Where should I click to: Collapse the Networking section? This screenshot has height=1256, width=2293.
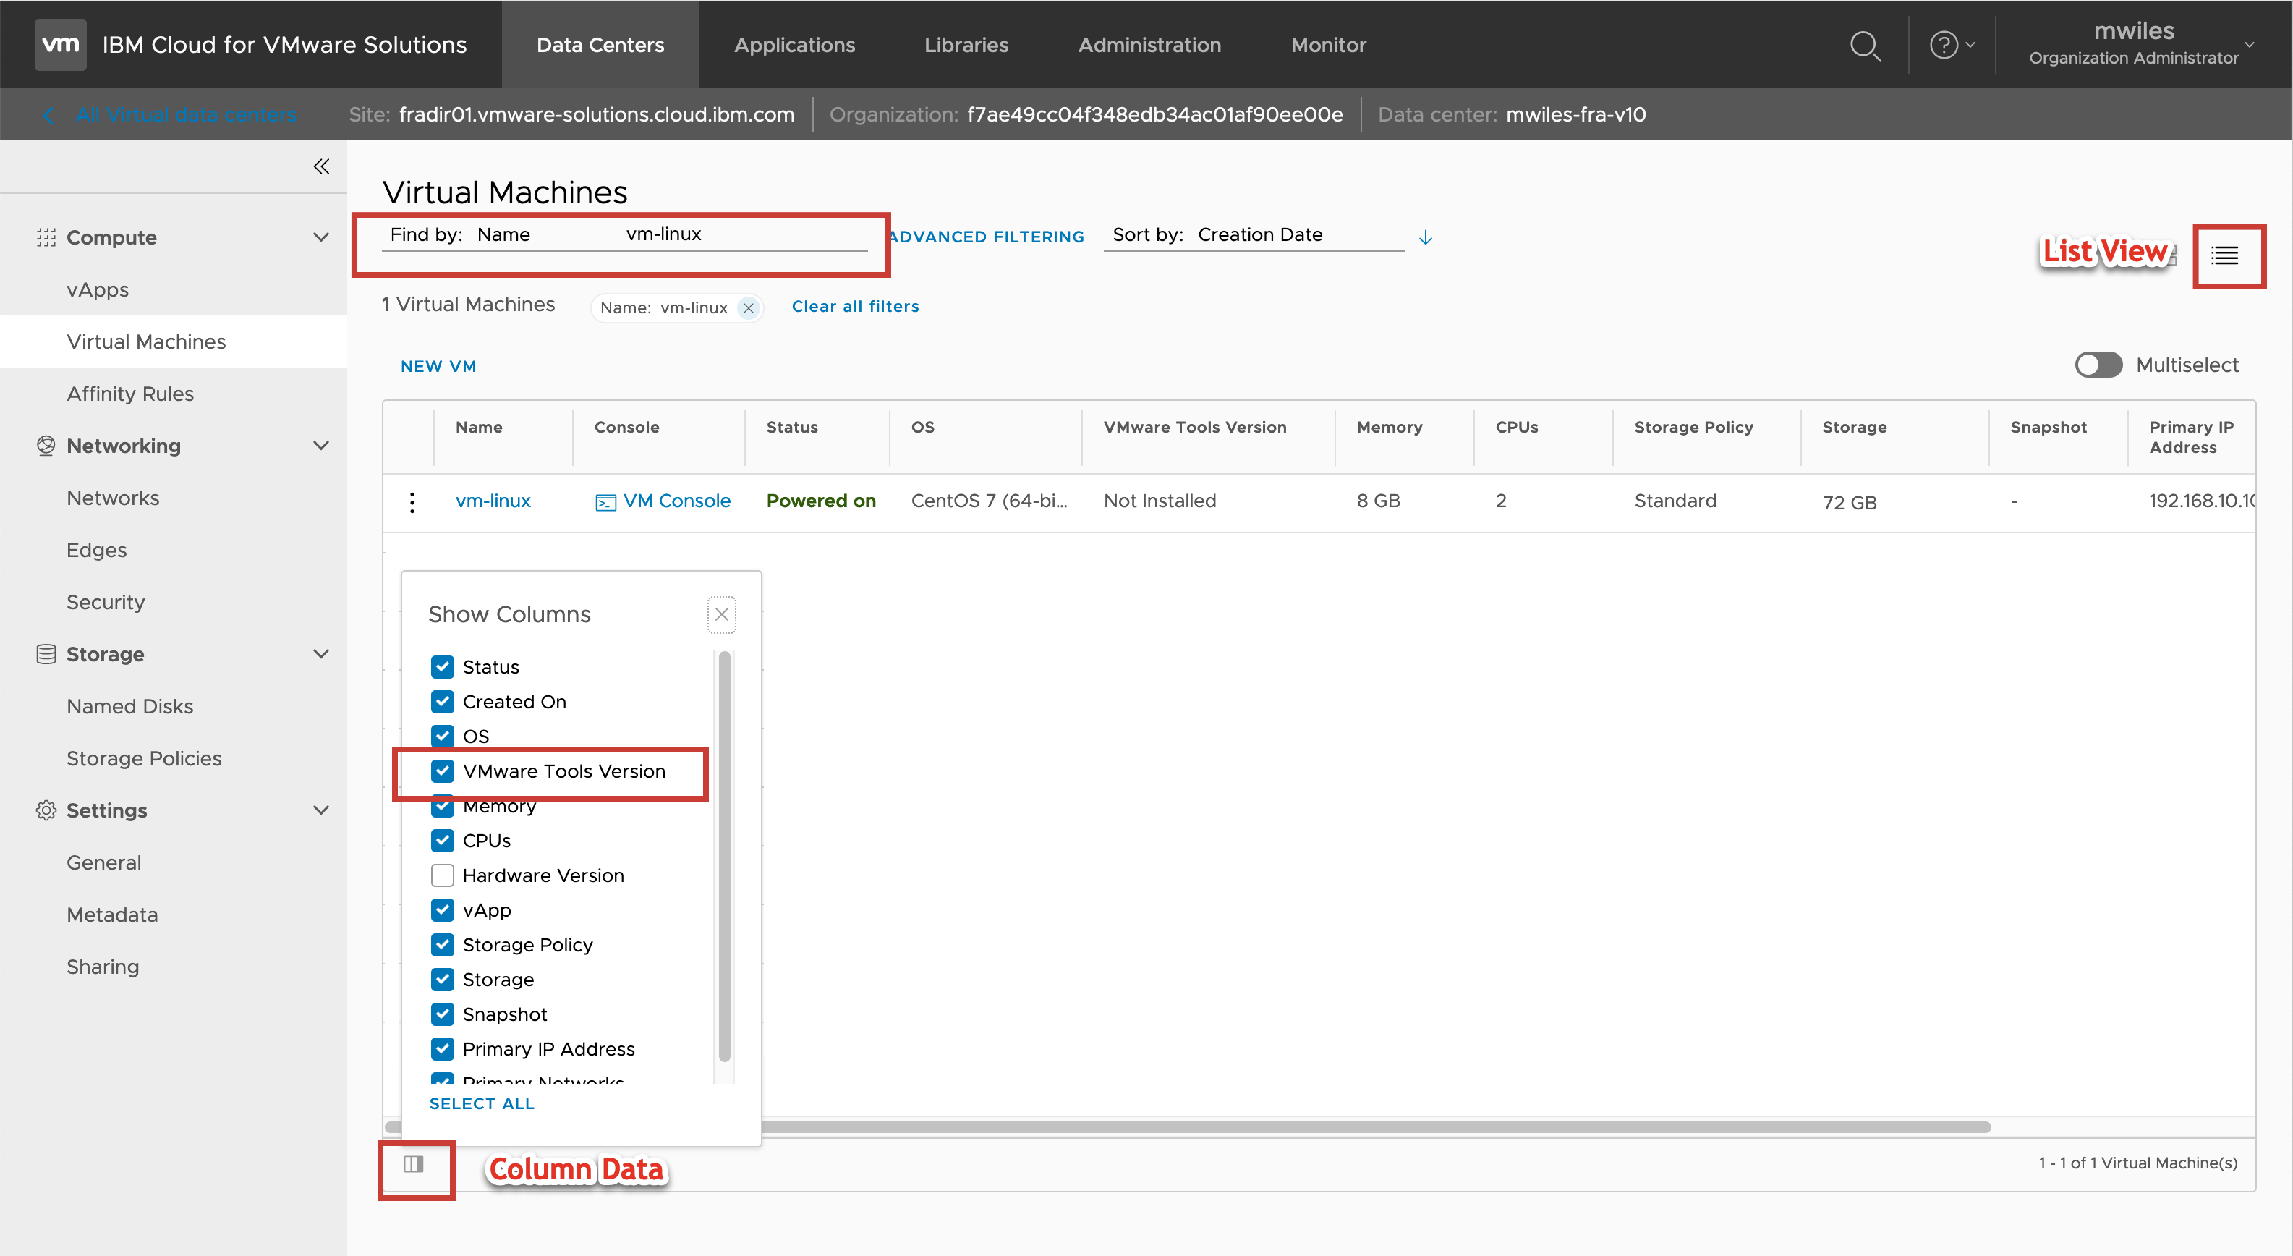(321, 446)
